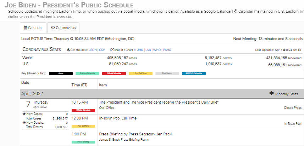Click the Next Meeting countdown text
The image size is (304, 146).
coord(268,39)
